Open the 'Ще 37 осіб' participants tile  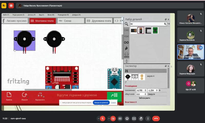[x=190, y=86]
